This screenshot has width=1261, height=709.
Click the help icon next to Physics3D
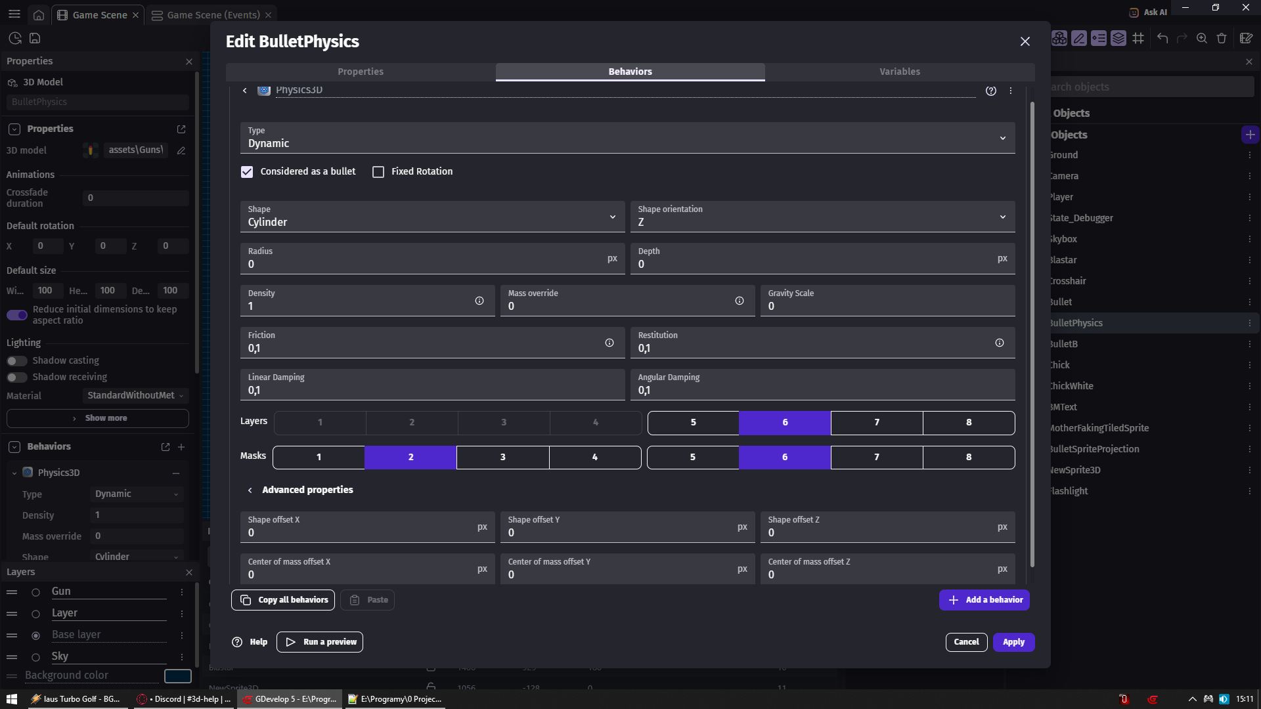point(991,91)
